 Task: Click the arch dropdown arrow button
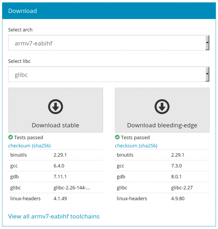(x=207, y=43)
